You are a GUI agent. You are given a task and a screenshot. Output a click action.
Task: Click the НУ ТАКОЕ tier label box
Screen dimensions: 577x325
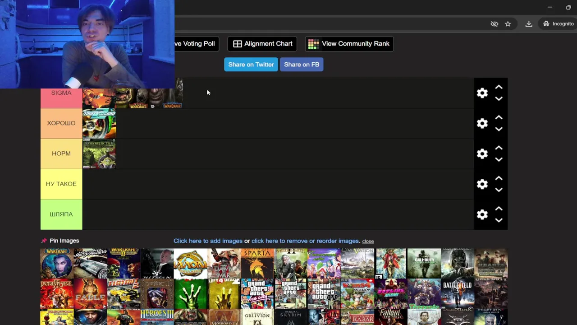(61, 184)
